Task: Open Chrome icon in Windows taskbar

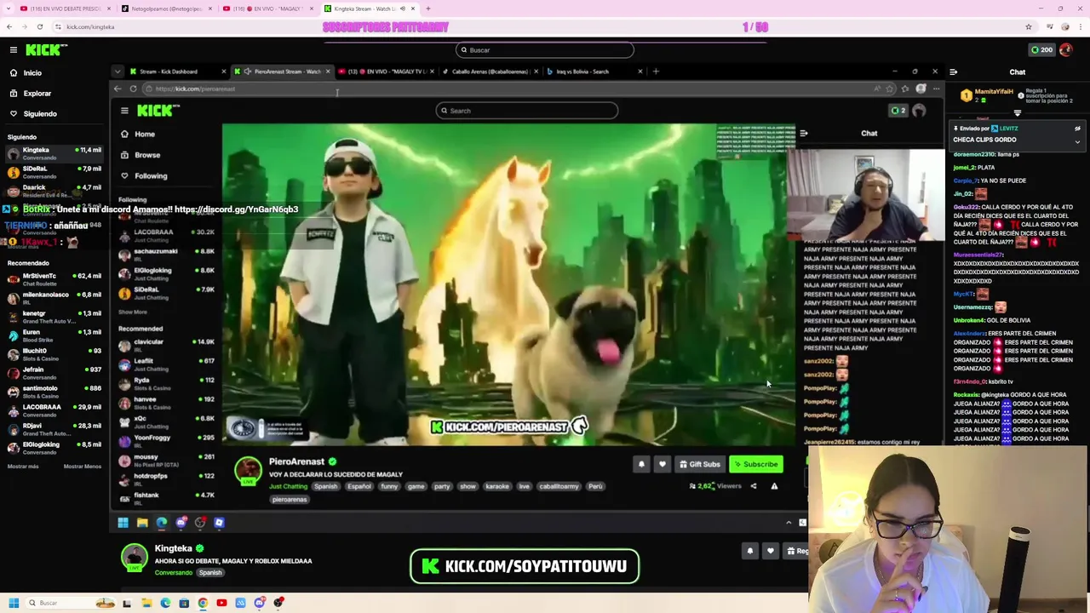Action: [x=203, y=603]
